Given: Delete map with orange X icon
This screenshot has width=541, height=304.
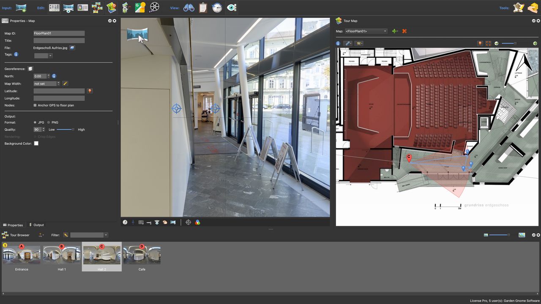Looking at the screenshot, I should point(404,31).
